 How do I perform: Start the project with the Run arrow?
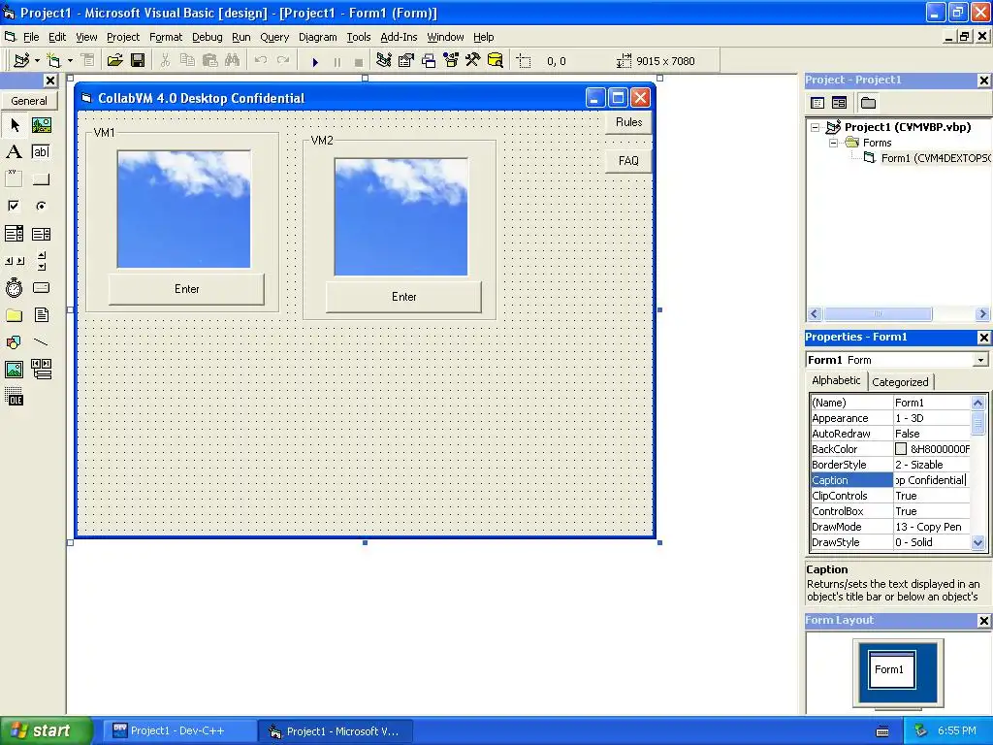315,61
